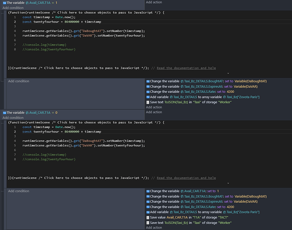The height and width of the screenshot is (230, 292).
Task: Select action Change Avail_CAR.T1A set to 1
Action: tap(183, 191)
